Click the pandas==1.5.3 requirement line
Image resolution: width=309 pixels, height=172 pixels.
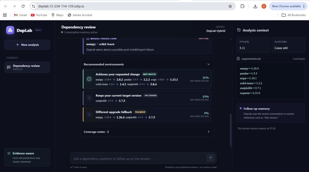click(248, 73)
